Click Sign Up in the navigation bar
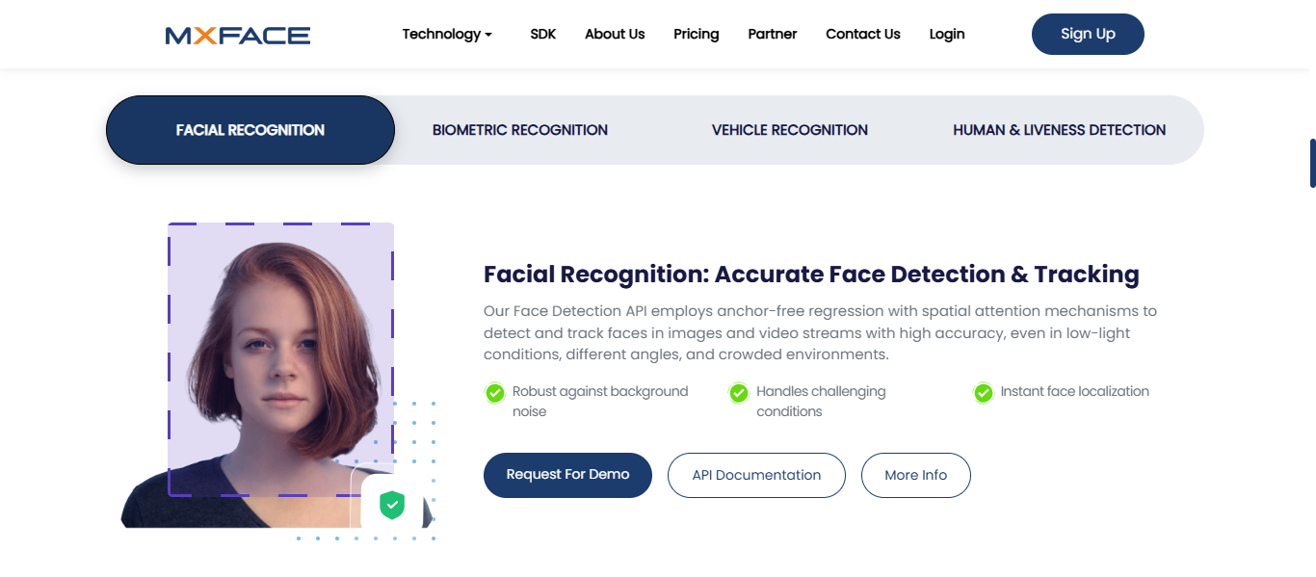This screenshot has width=1316, height=577. (1087, 33)
